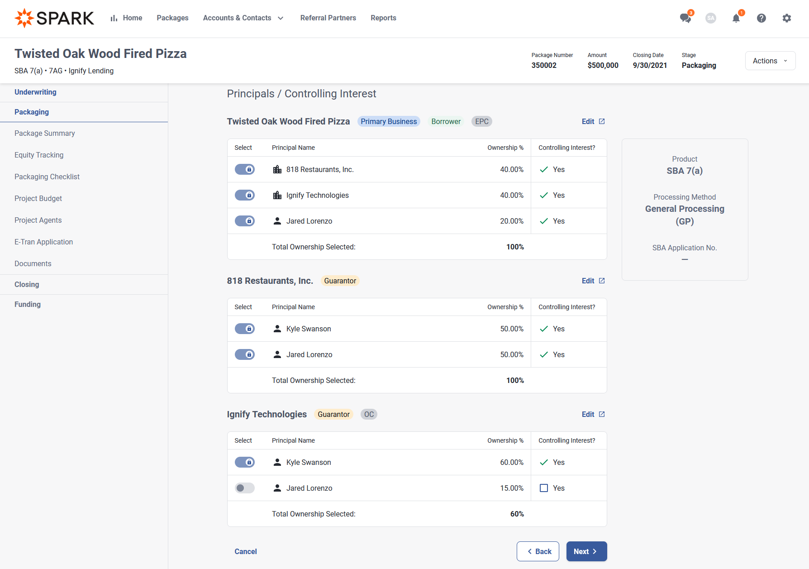This screenshot has width=809, height=569.
Task: Click the Cancel link
Action: pos(246,551)
